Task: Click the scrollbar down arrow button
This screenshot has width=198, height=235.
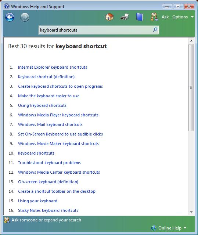Action: (x=191, y=212)
